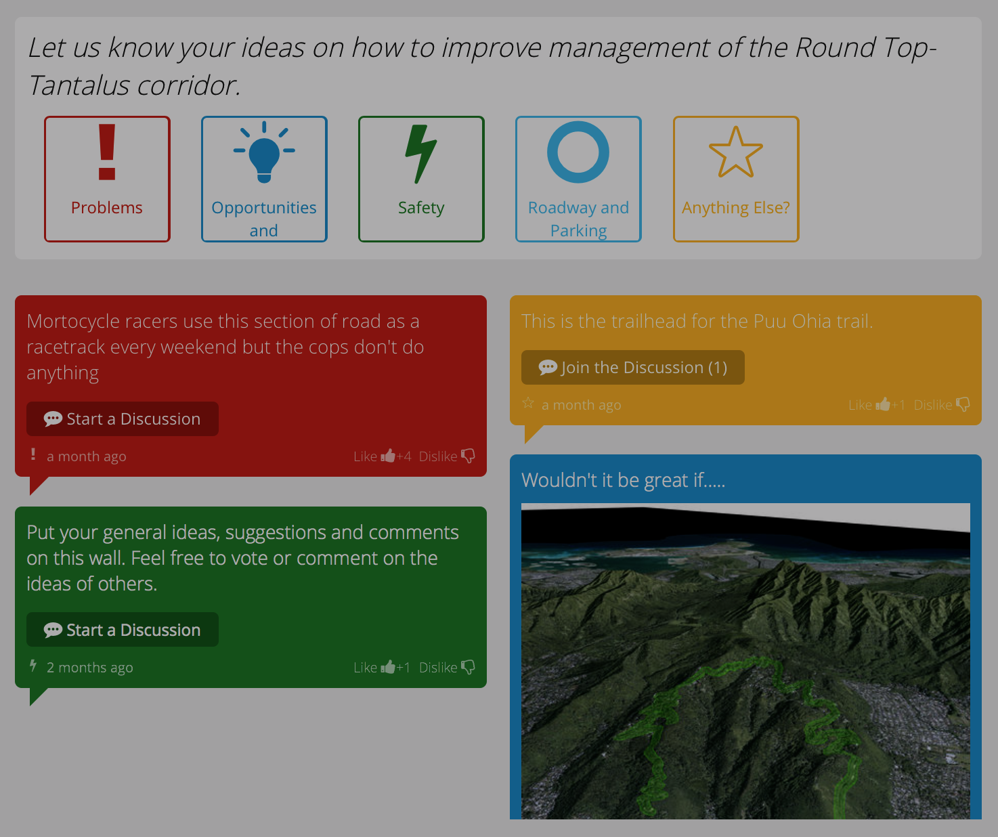The image size is (998, 837).
Task: Click the 'Let us know your ideas' header text
Action: click(482, 66)
